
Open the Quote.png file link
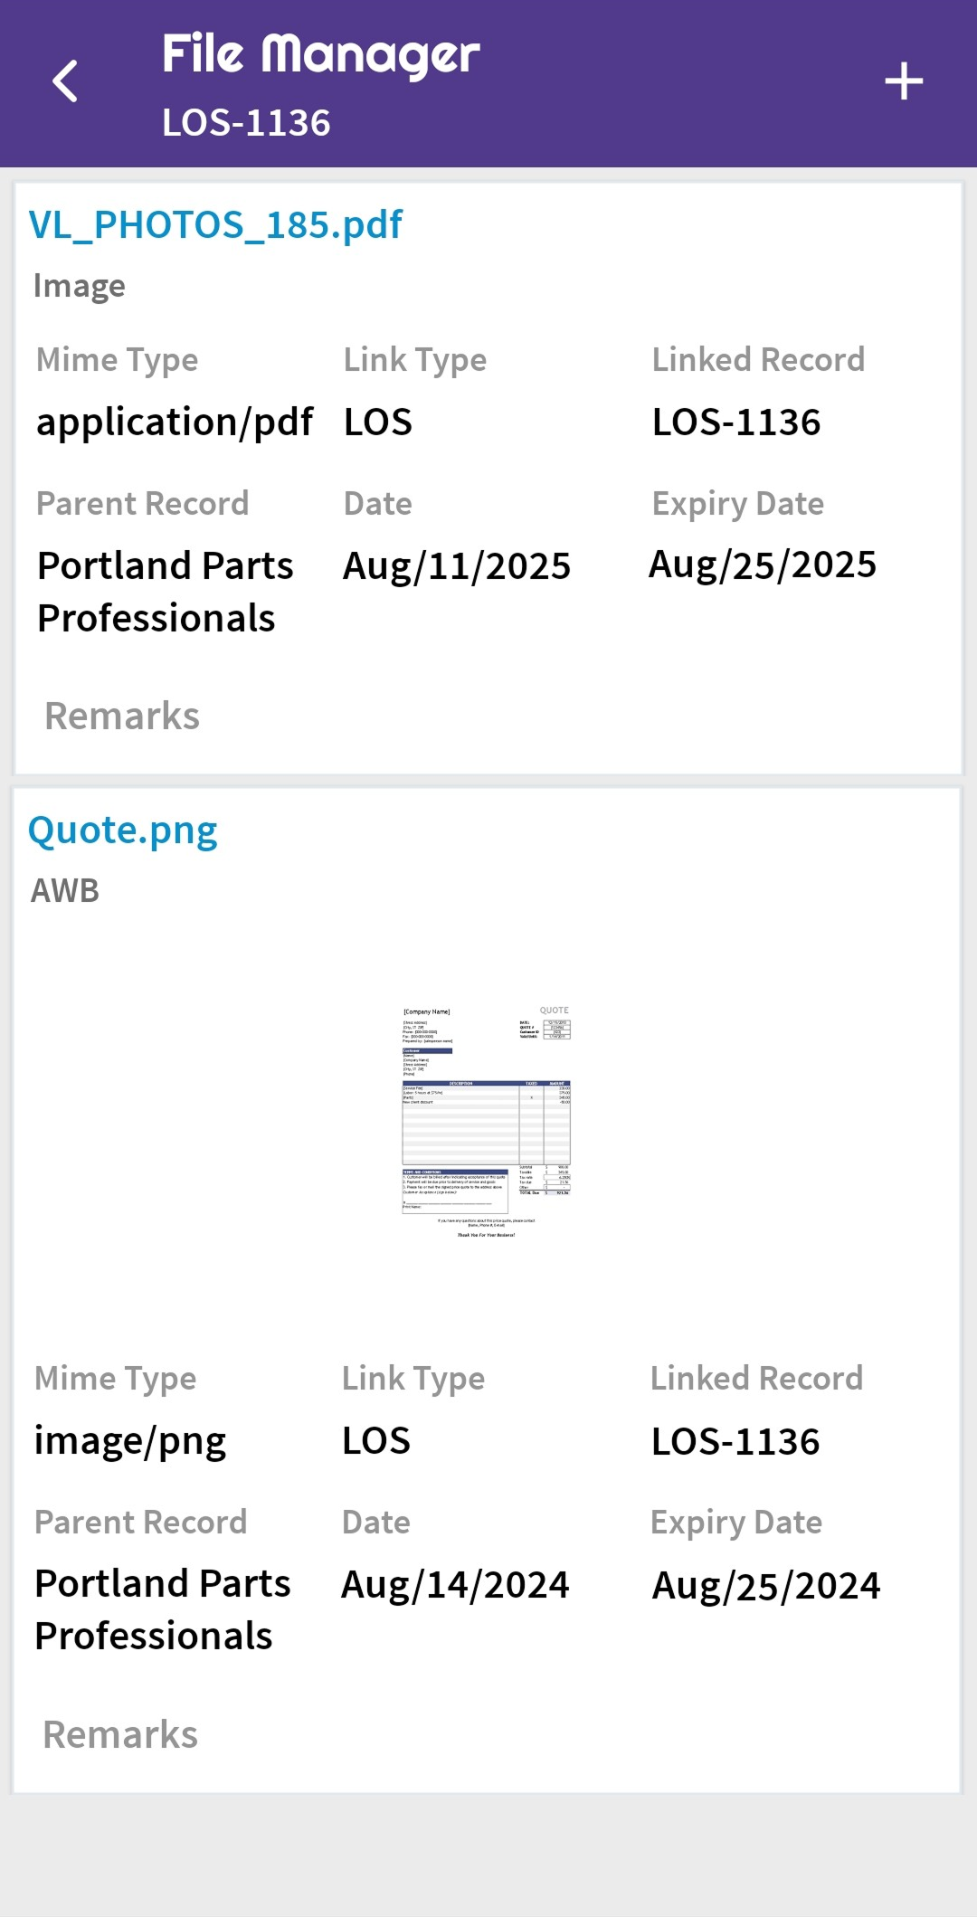coord(123,830)
